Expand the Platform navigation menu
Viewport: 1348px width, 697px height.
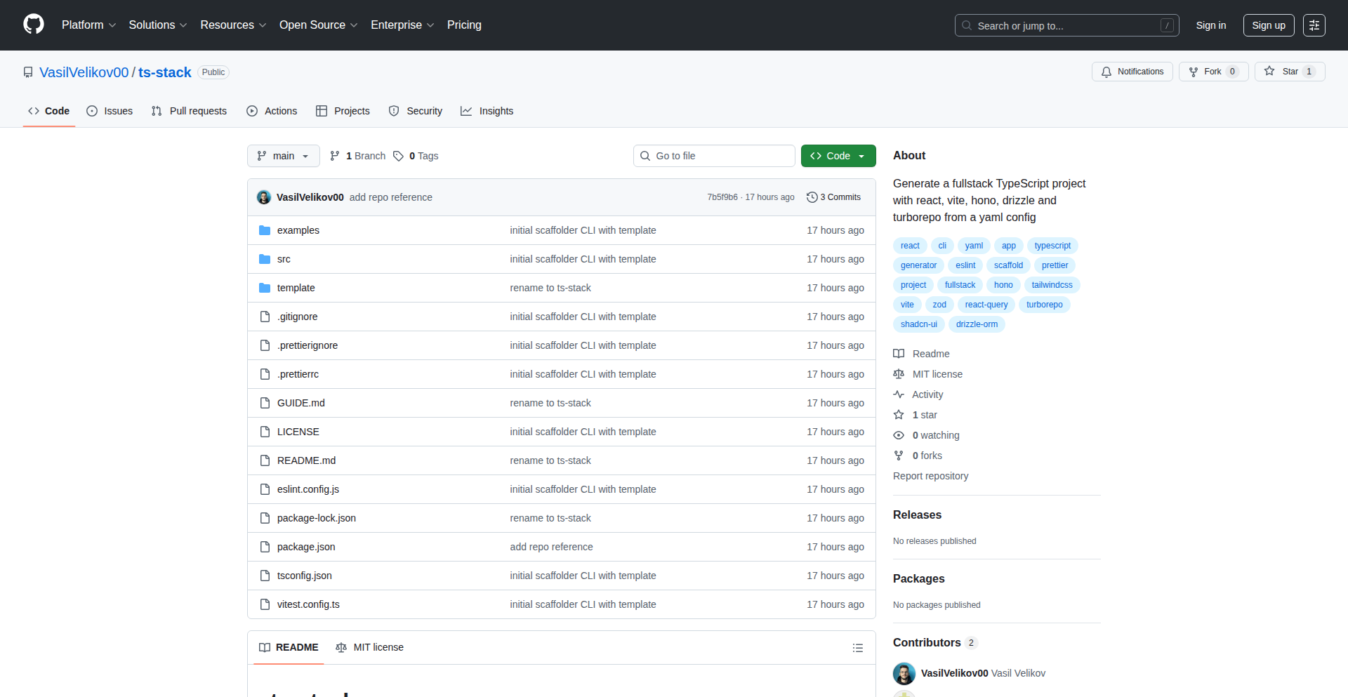[88, 25]
